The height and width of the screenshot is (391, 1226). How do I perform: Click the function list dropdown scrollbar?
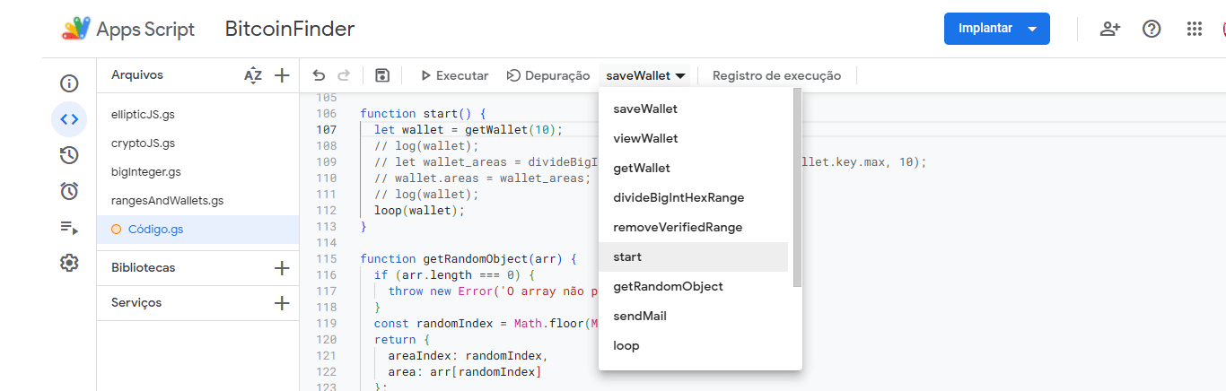tap(797, 188)
